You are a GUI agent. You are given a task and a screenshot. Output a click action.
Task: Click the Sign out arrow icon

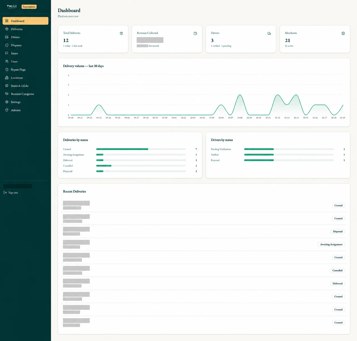[x=5, y=193]
